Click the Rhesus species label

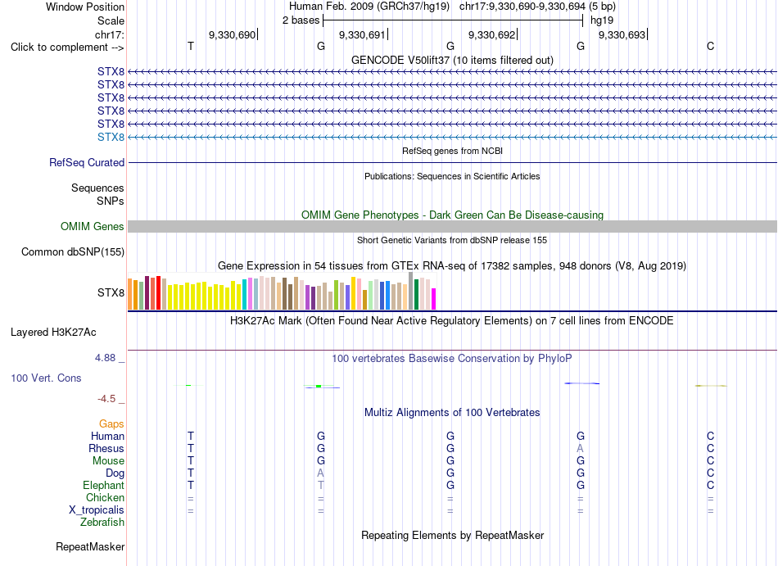click(106, 448)
